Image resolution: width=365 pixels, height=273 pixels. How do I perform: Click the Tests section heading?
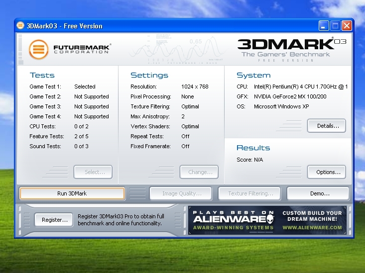[x=42, y=75]
